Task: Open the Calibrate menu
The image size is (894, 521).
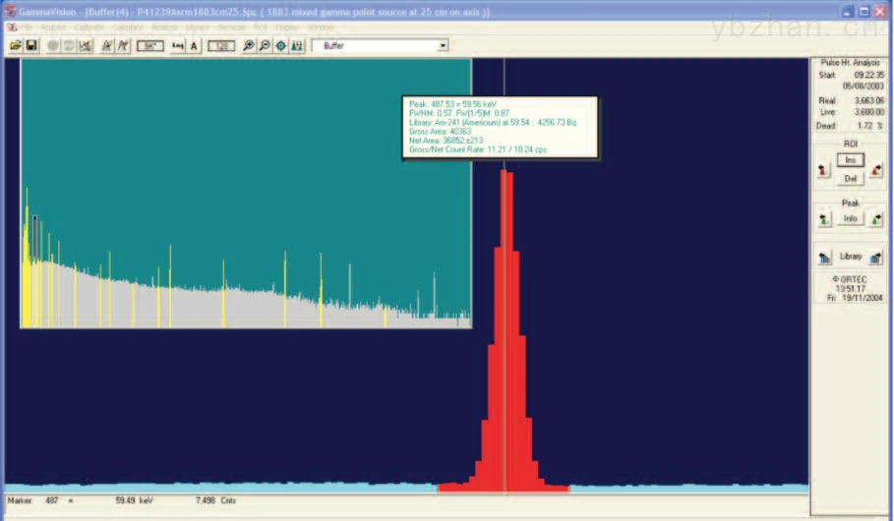Action: (x=89, y=27)
